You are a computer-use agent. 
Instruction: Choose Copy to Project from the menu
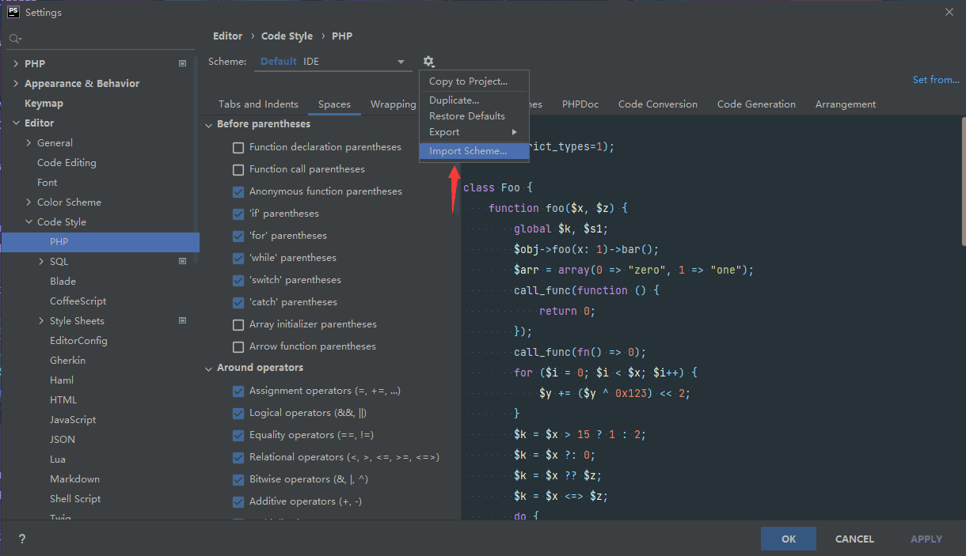(473, 81)
